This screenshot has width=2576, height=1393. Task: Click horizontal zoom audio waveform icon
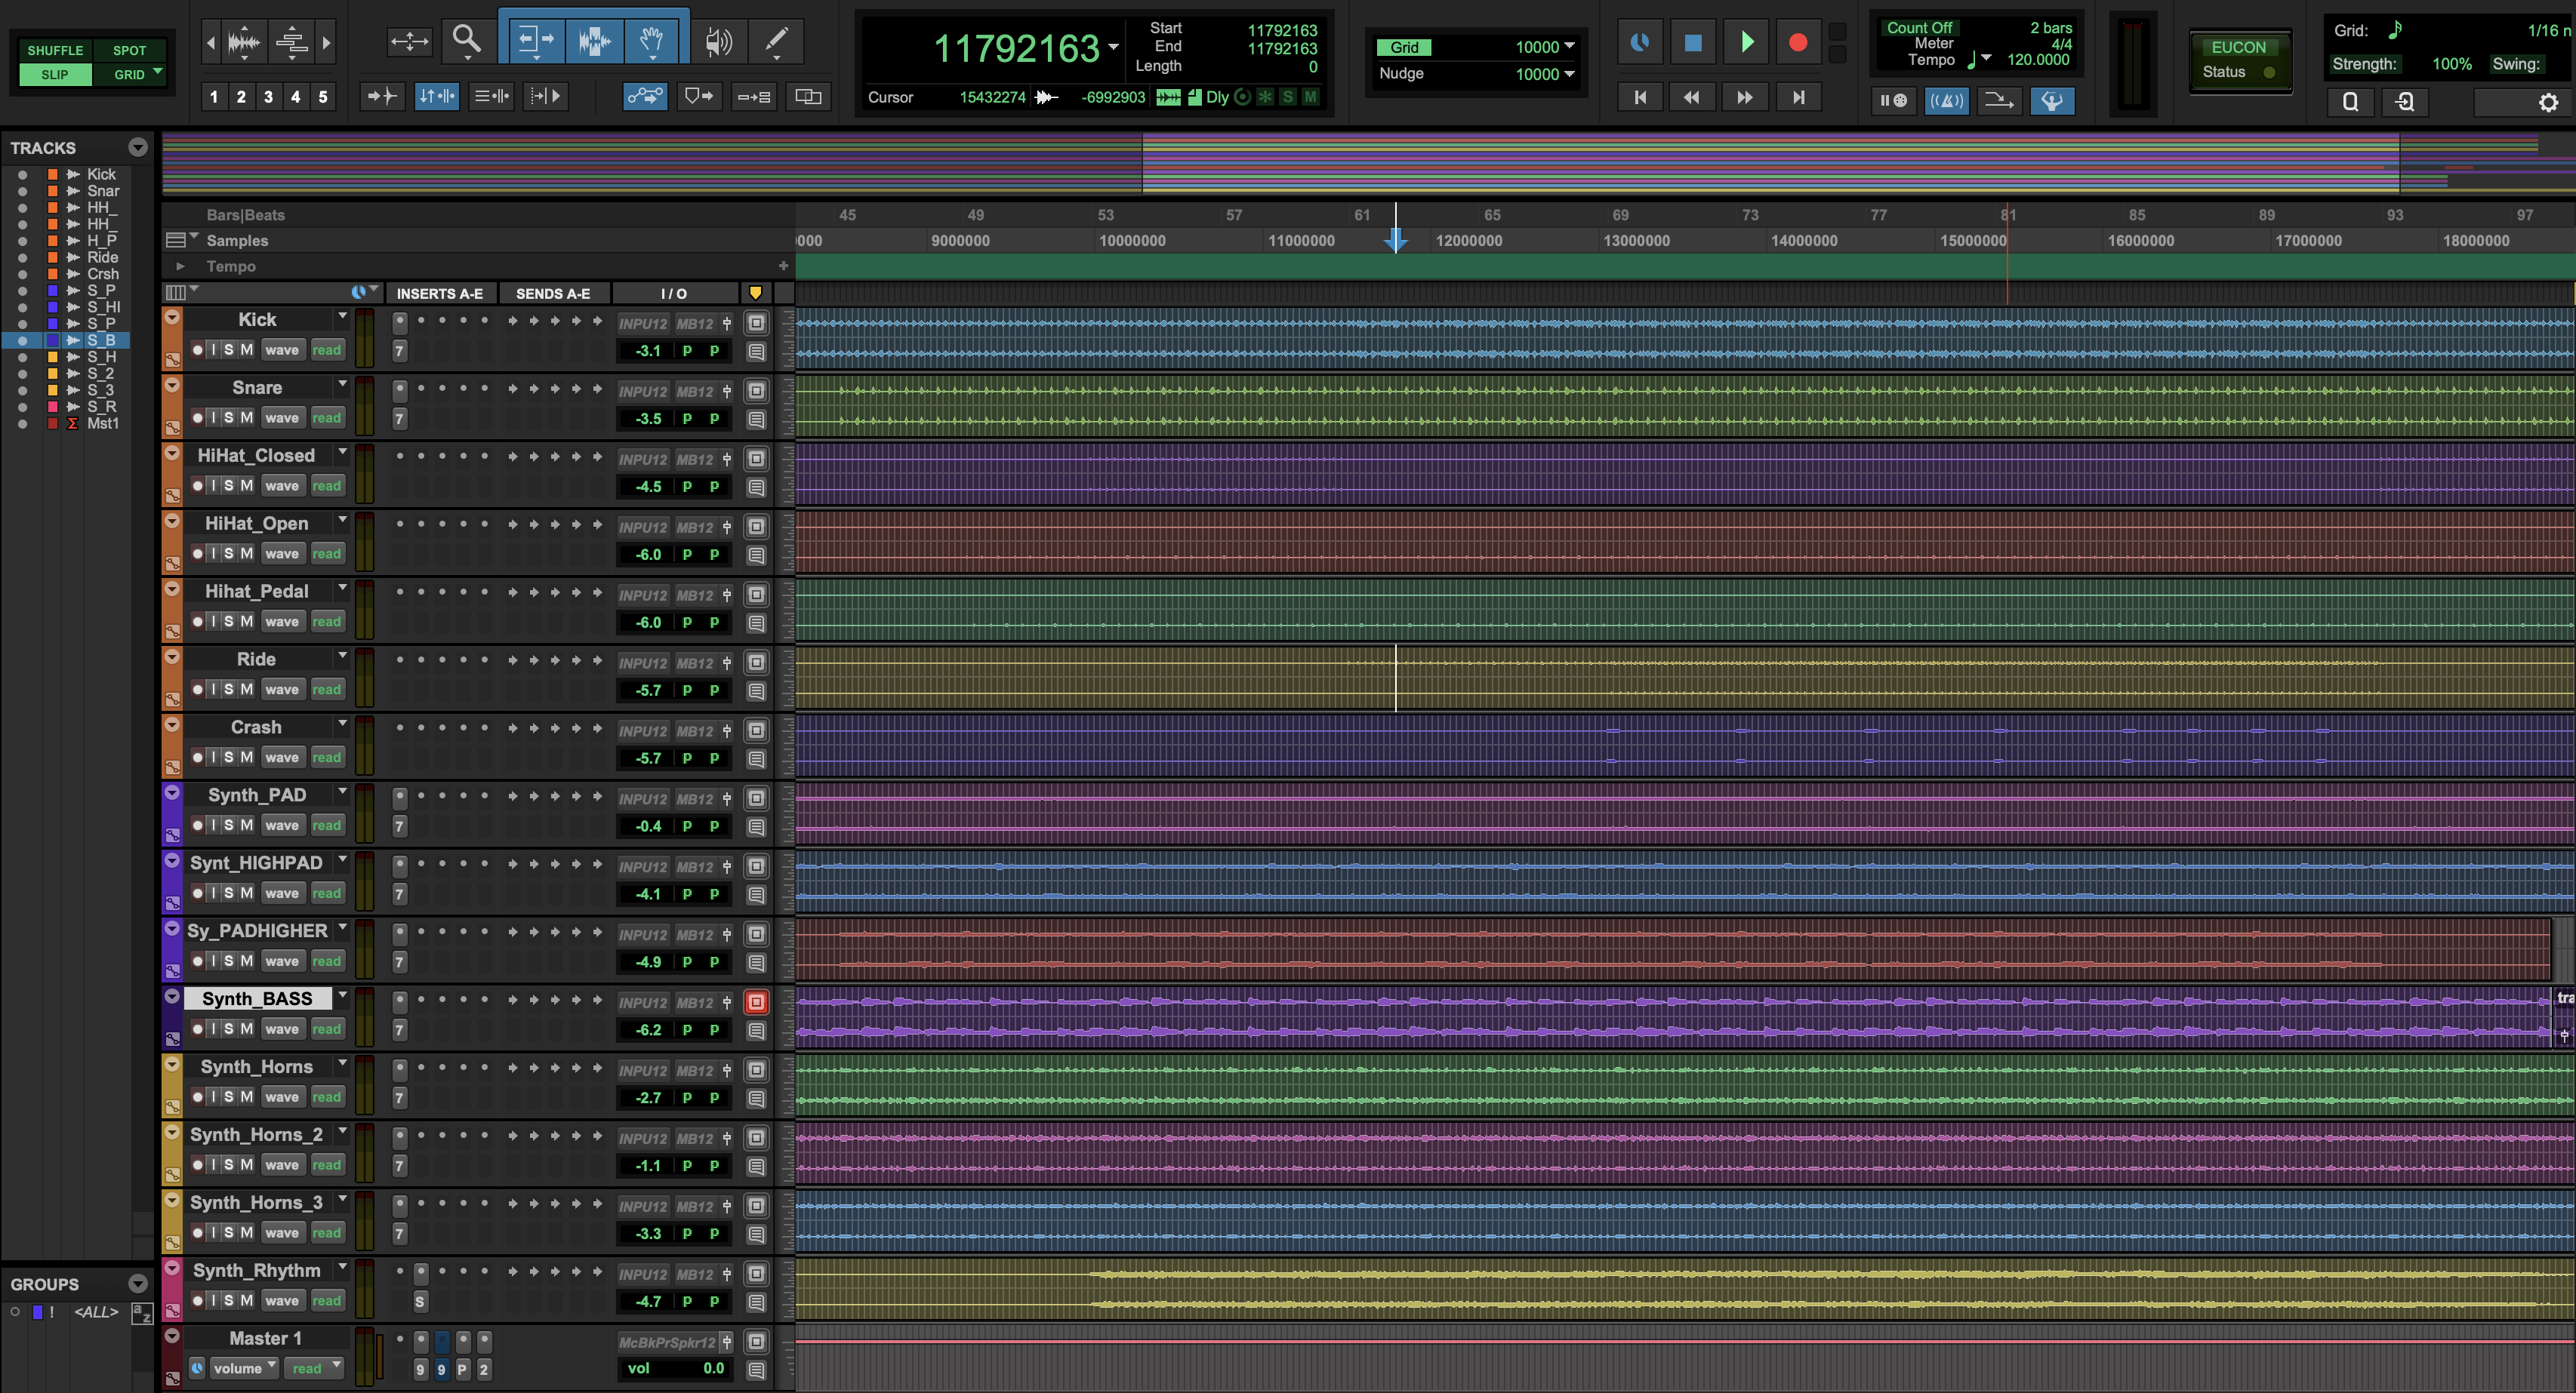coord(244,42)
